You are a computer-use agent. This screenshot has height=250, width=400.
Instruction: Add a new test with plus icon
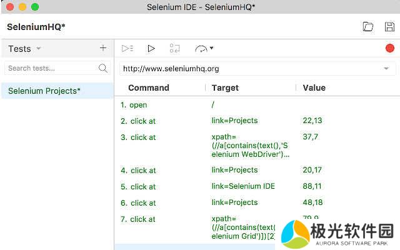pos(103,48)
